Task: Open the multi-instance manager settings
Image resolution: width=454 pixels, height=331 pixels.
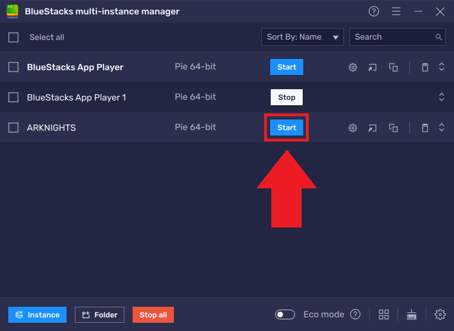Action: [440, 314]
